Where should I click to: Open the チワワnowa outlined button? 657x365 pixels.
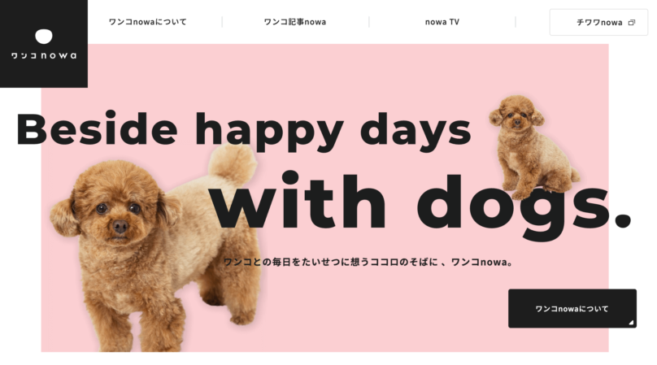click(598, 22)
